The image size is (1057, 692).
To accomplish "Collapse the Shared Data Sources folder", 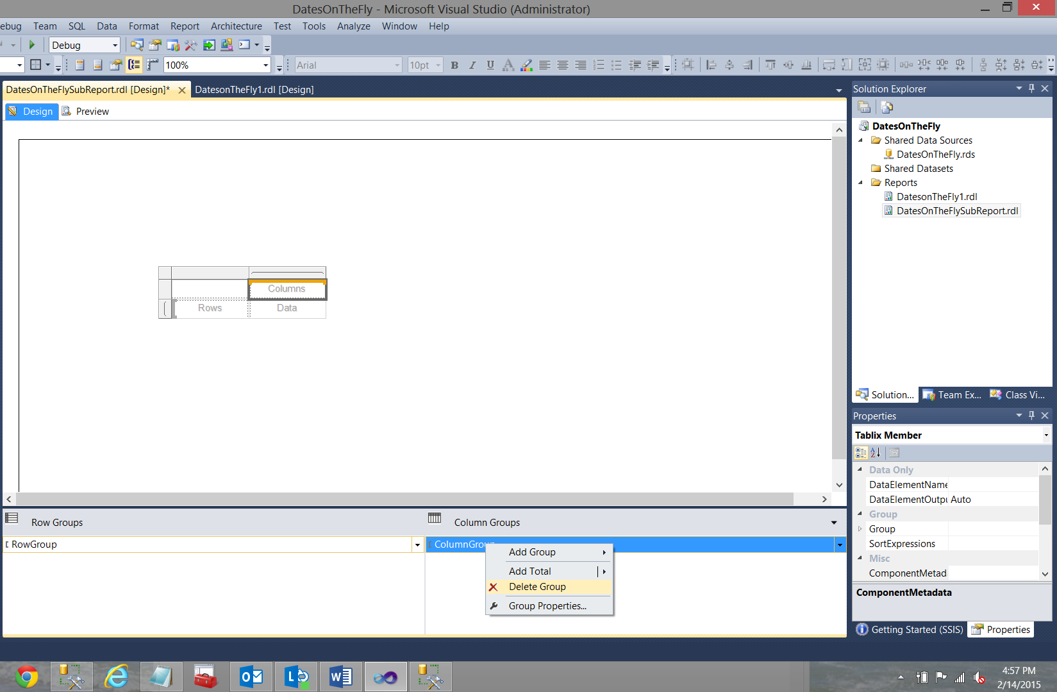I will tap(861, 140).
